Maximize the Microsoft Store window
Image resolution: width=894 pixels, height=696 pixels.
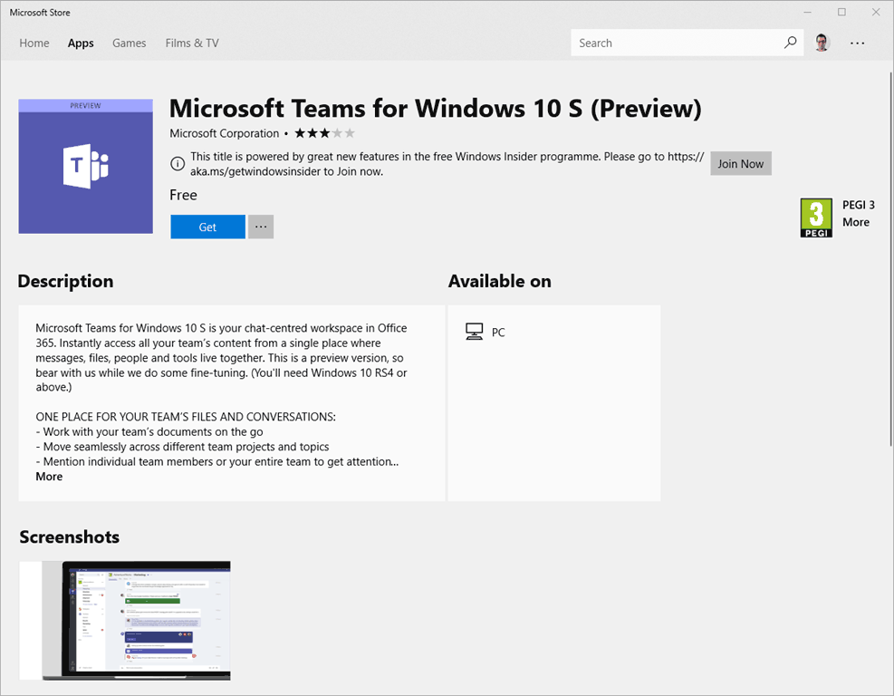[841, 12]
